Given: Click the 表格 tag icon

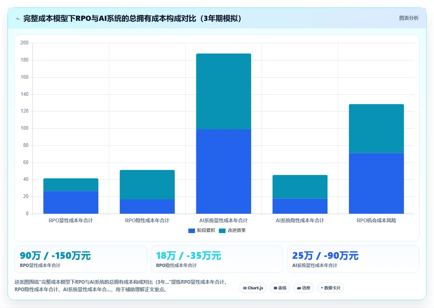Looking at the screenshot, I should coord(275,288).
